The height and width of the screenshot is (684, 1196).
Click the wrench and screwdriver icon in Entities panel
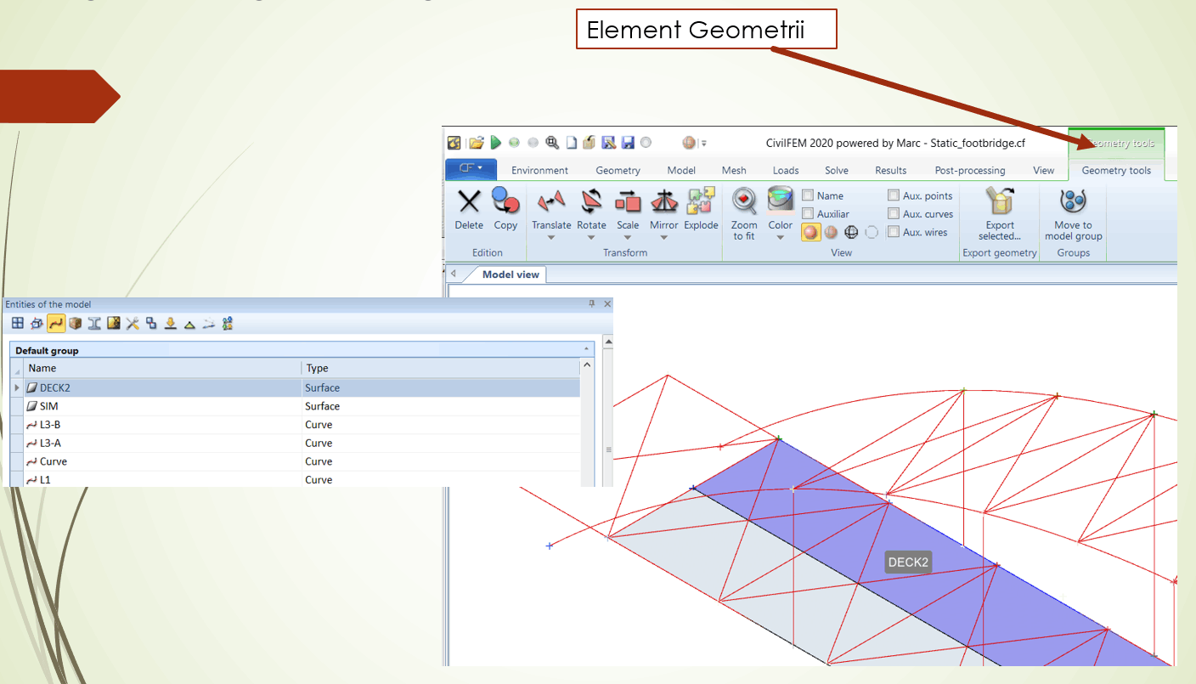(133, 323)
